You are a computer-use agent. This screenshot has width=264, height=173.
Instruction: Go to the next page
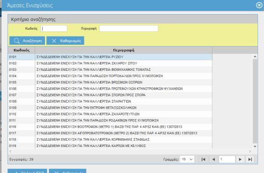click(240, 159)
